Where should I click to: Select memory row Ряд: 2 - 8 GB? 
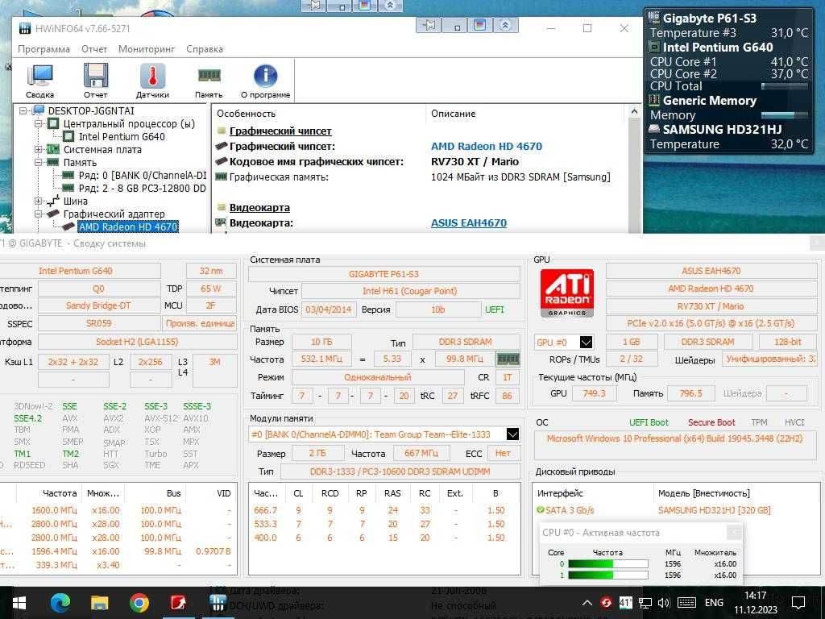pyautogui.click(x=143, y=188)
